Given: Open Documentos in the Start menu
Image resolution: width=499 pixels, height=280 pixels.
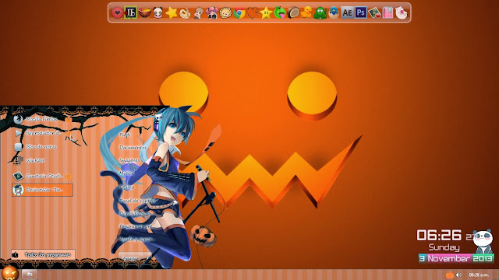Looking at the screenshot, I should click(x=133, y=147).
